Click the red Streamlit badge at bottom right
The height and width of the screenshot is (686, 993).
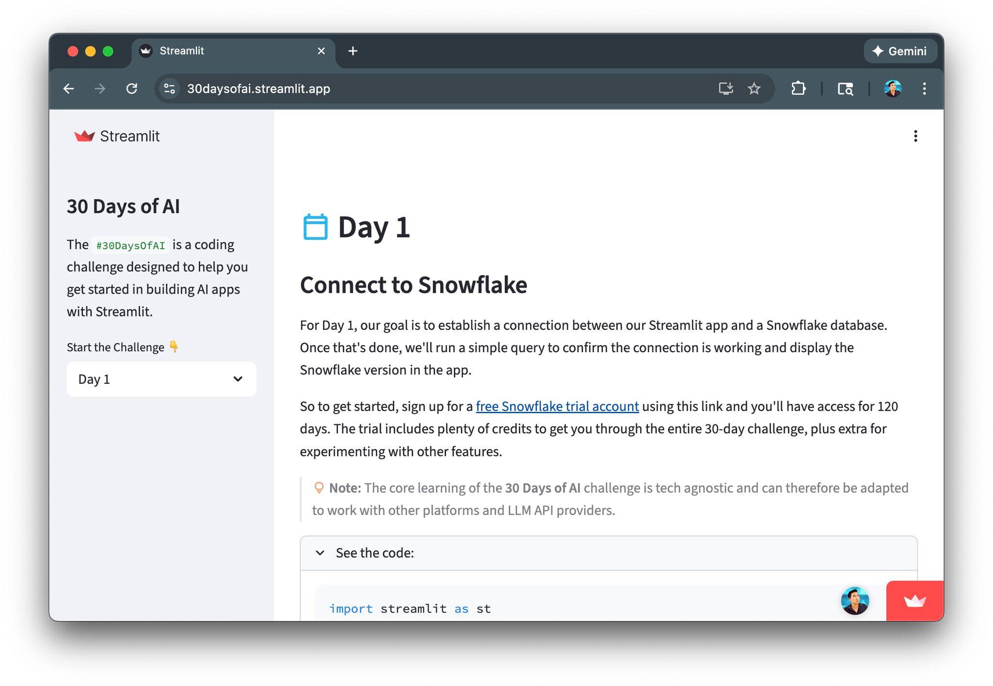coord(914,601)
